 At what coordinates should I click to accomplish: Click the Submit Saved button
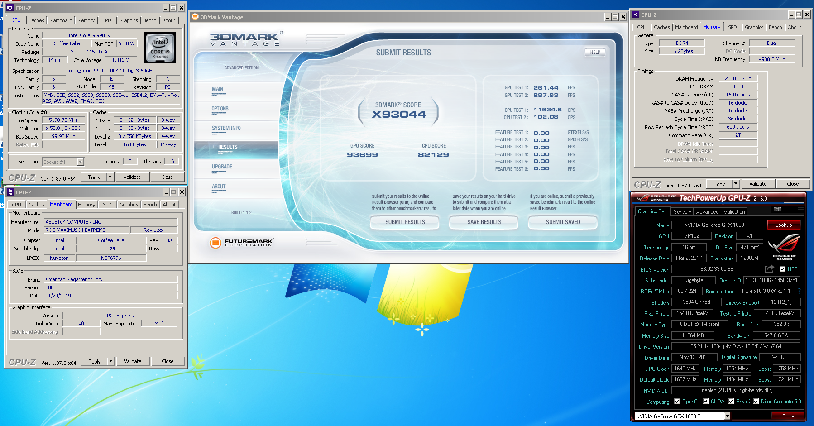tap(563, 222)
